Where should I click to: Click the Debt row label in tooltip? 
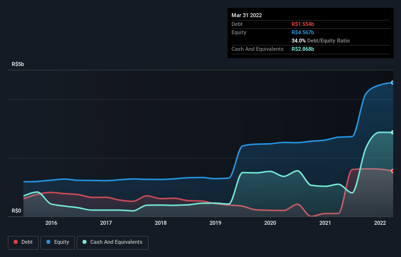pyautogui.click(x=237, y=24)
